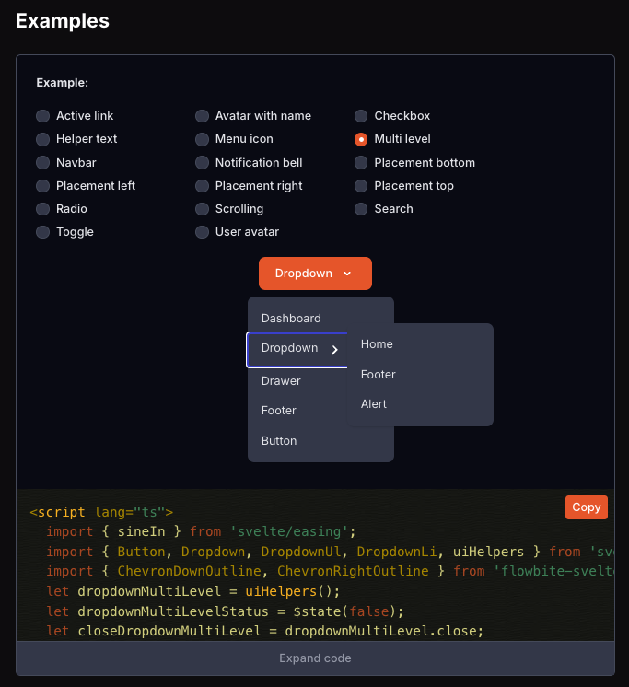
Task: Click dropdownMultiLevelStatus variable in code
Action: [173, 611]
